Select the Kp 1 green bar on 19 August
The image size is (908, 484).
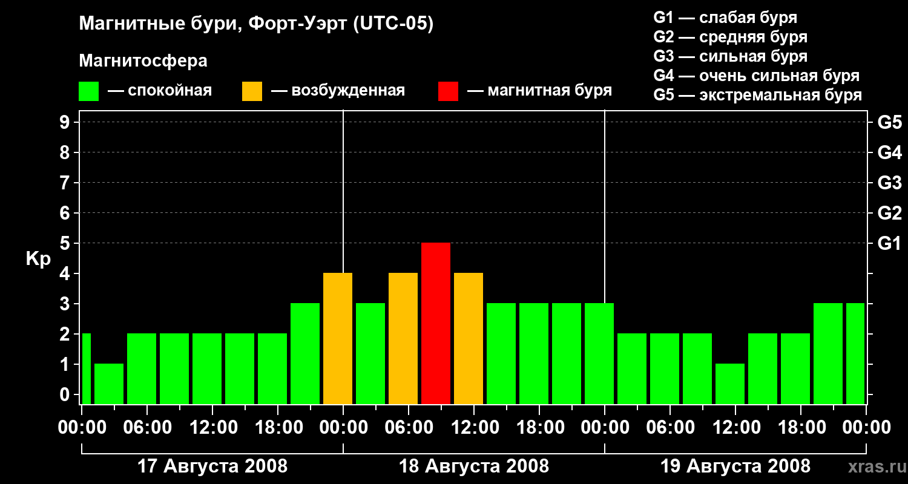(730, 384)
